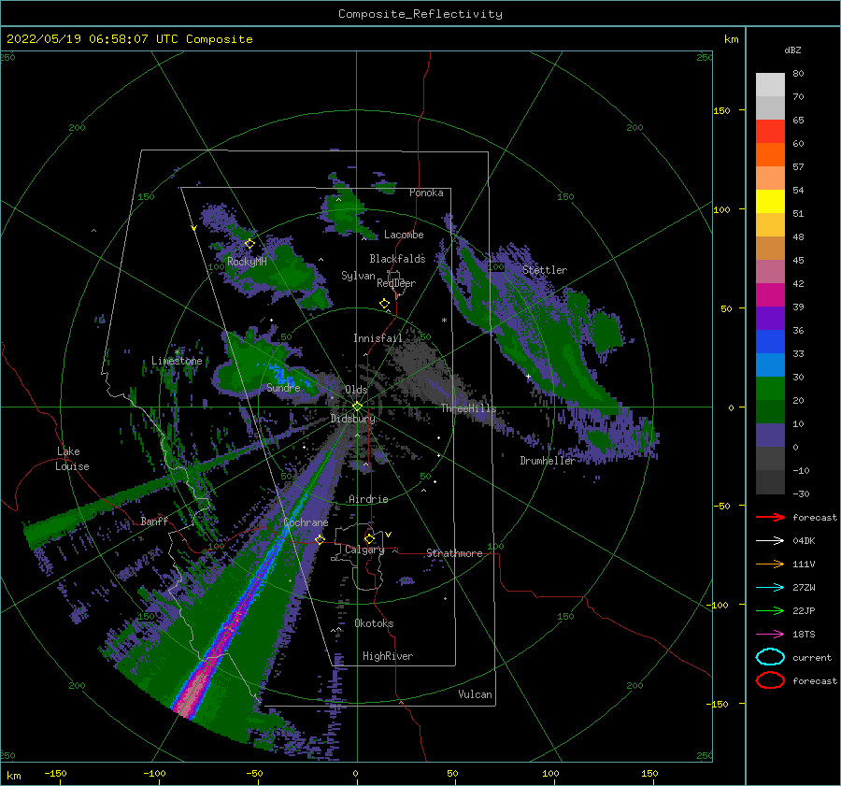This screenshot has height=786, width=841.
Task: Click the Lake Louise label
Action: tap(73, 459)
